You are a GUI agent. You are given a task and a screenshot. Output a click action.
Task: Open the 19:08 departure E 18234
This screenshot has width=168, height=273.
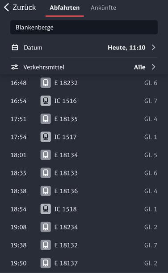tap(84, 227)
